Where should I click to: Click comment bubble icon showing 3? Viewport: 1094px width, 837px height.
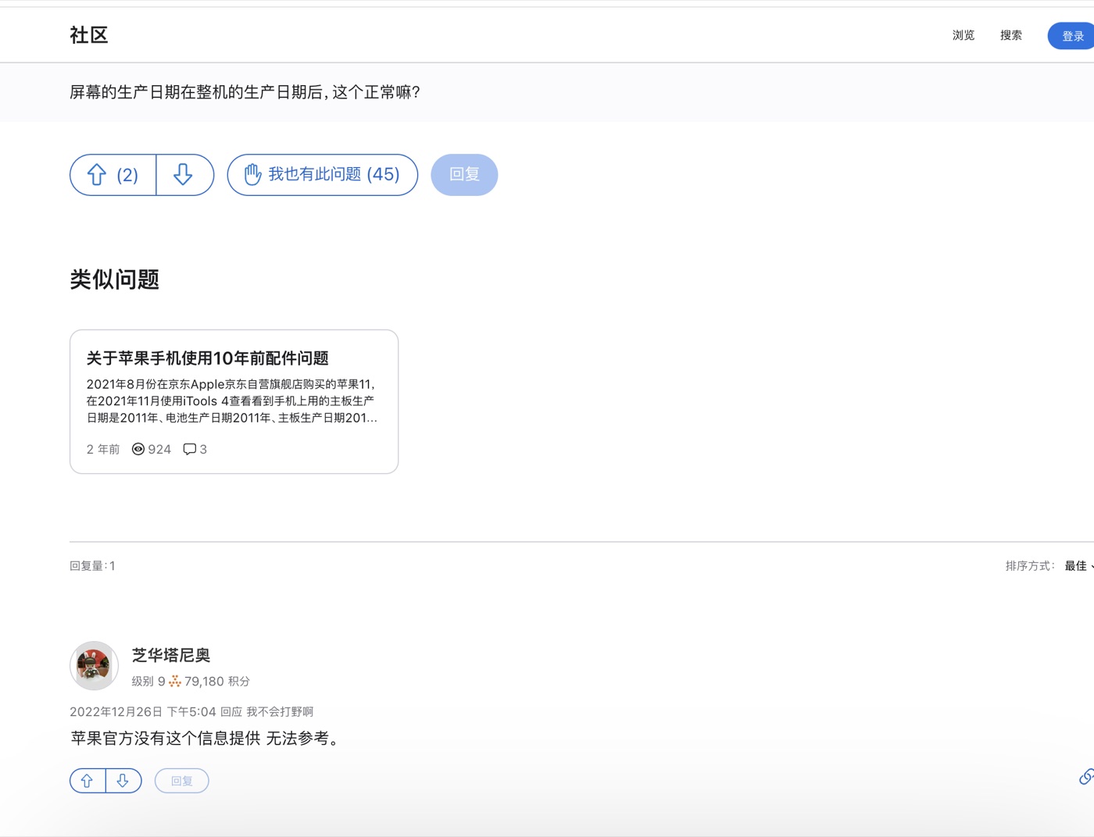click(x=190, y=449)
